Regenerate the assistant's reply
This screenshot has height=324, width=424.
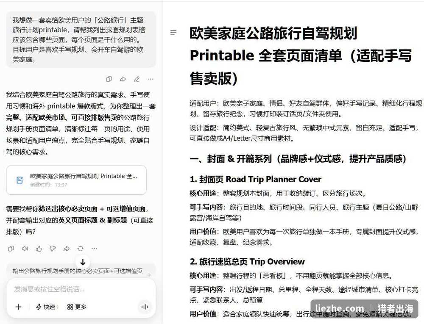[80, 248]
